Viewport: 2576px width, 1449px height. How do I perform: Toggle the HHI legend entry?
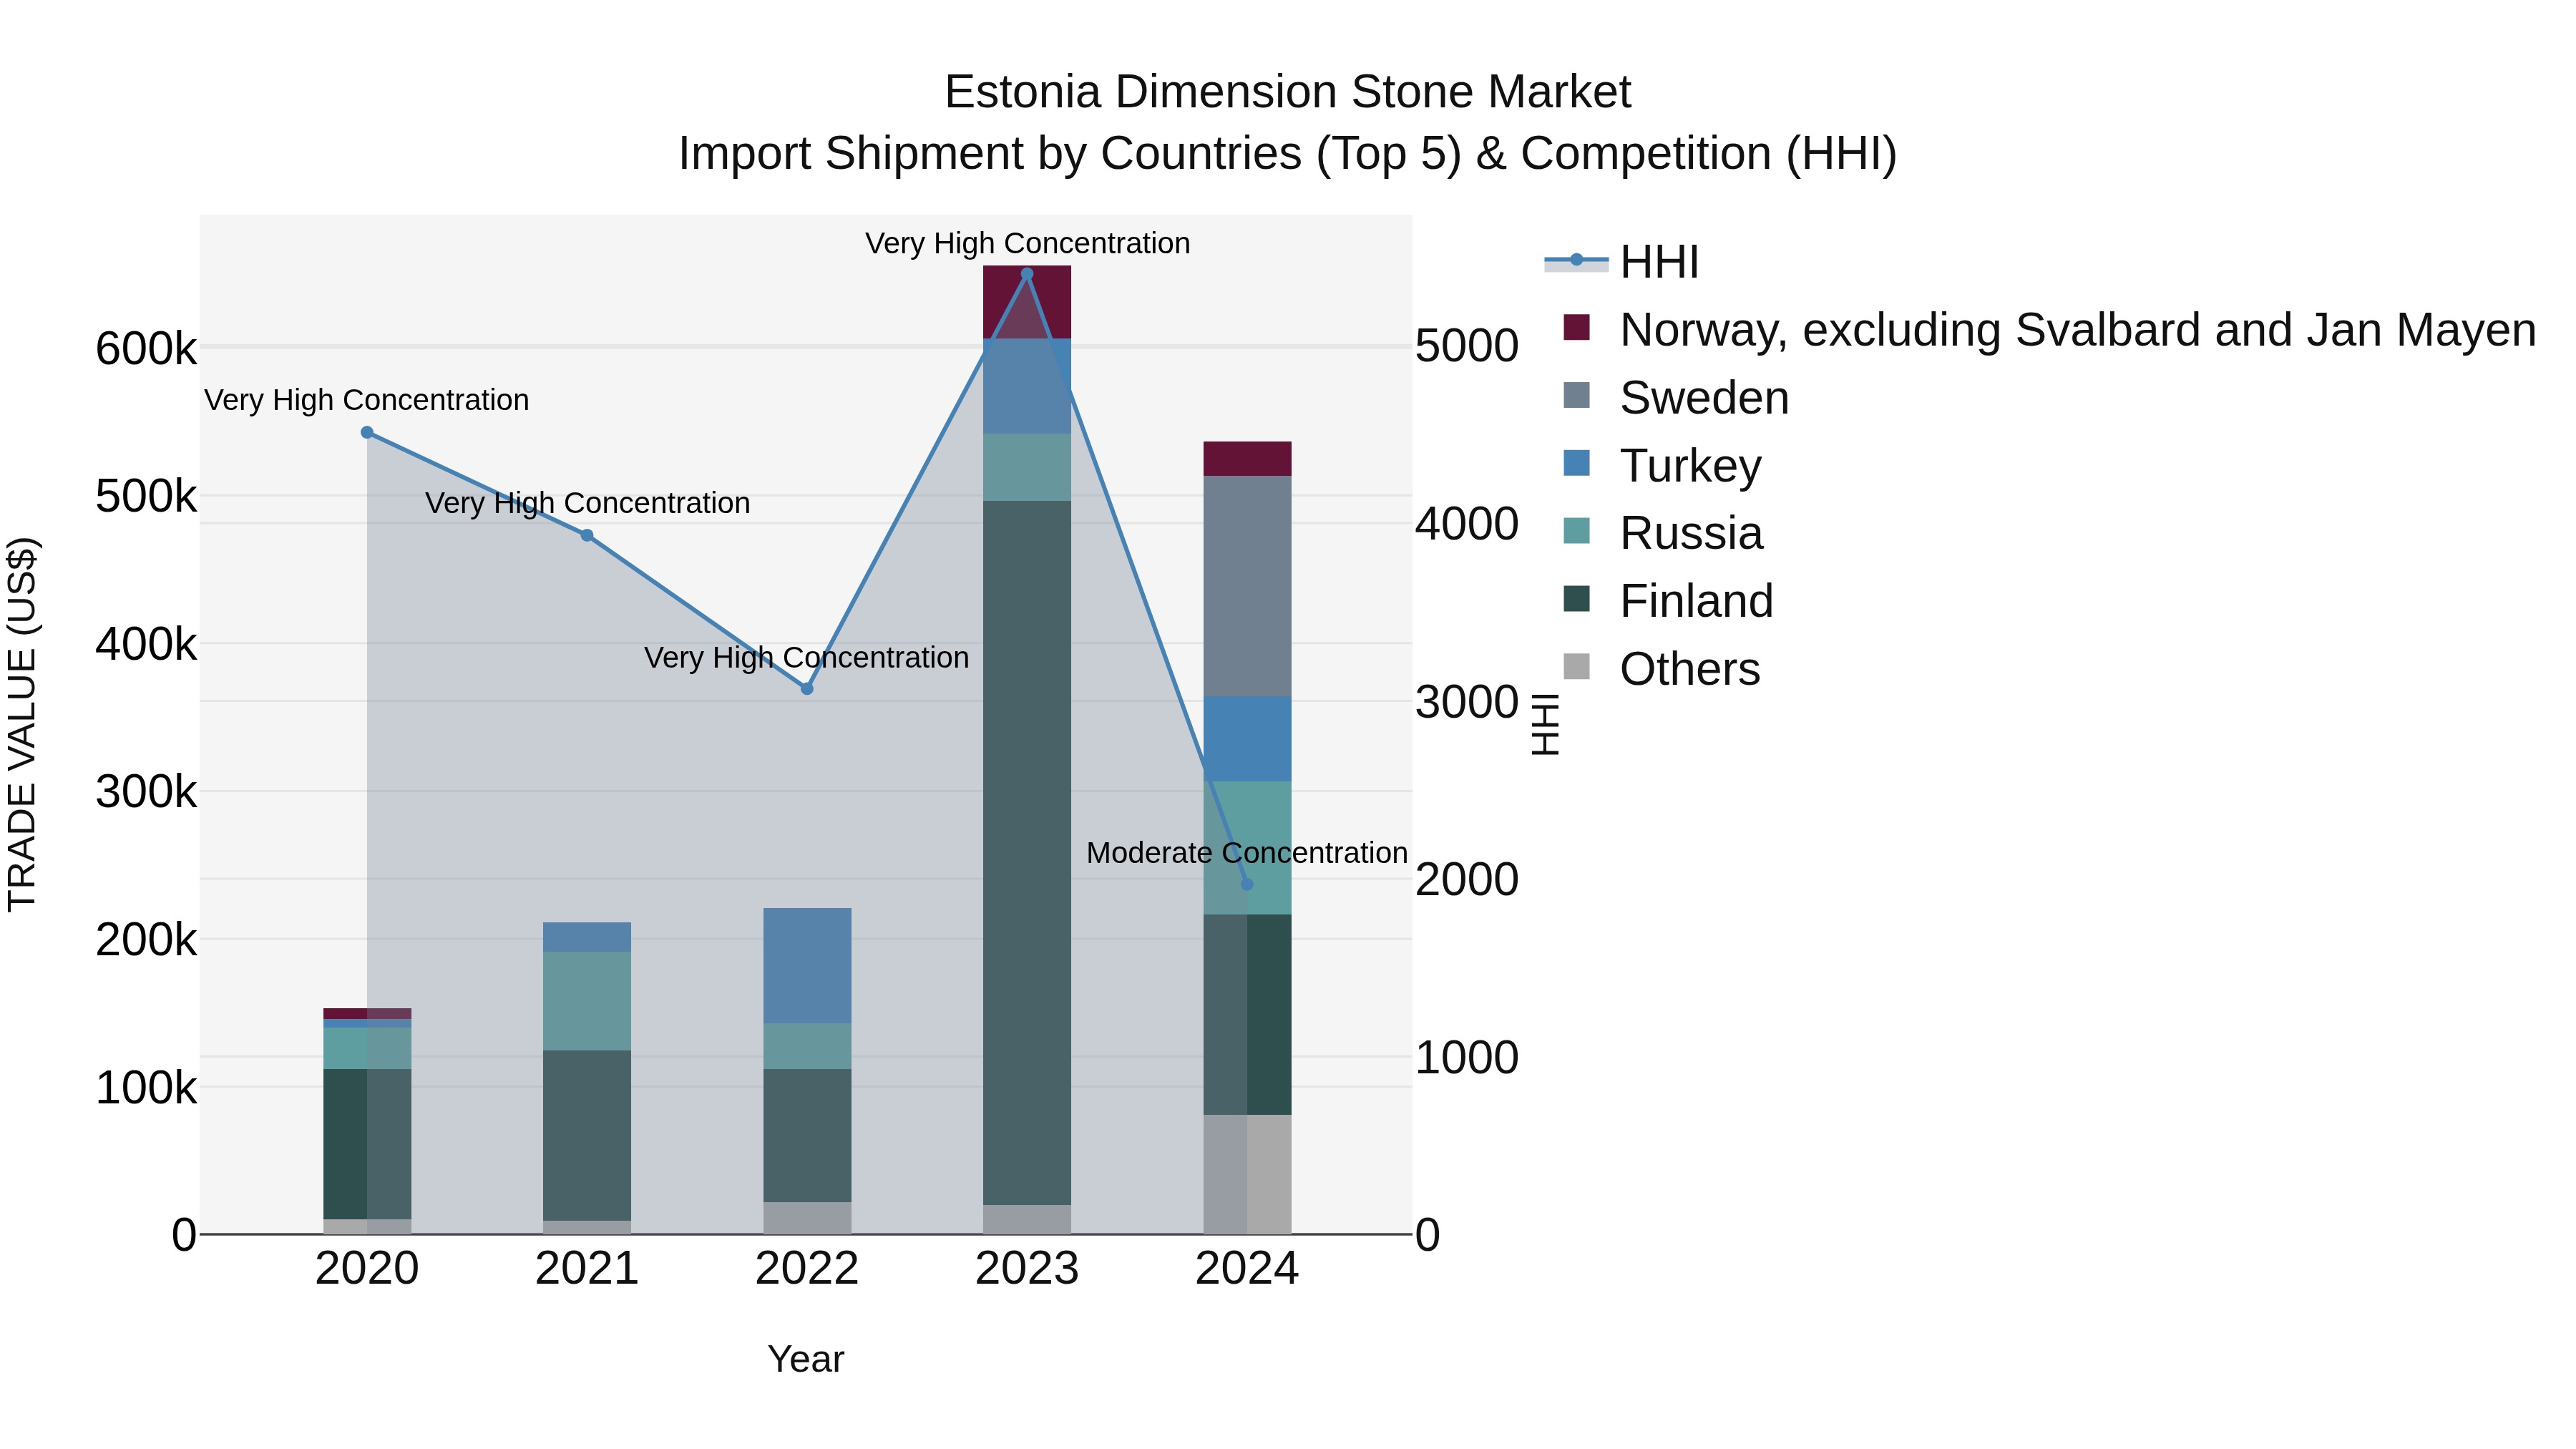click(1622, 262)
